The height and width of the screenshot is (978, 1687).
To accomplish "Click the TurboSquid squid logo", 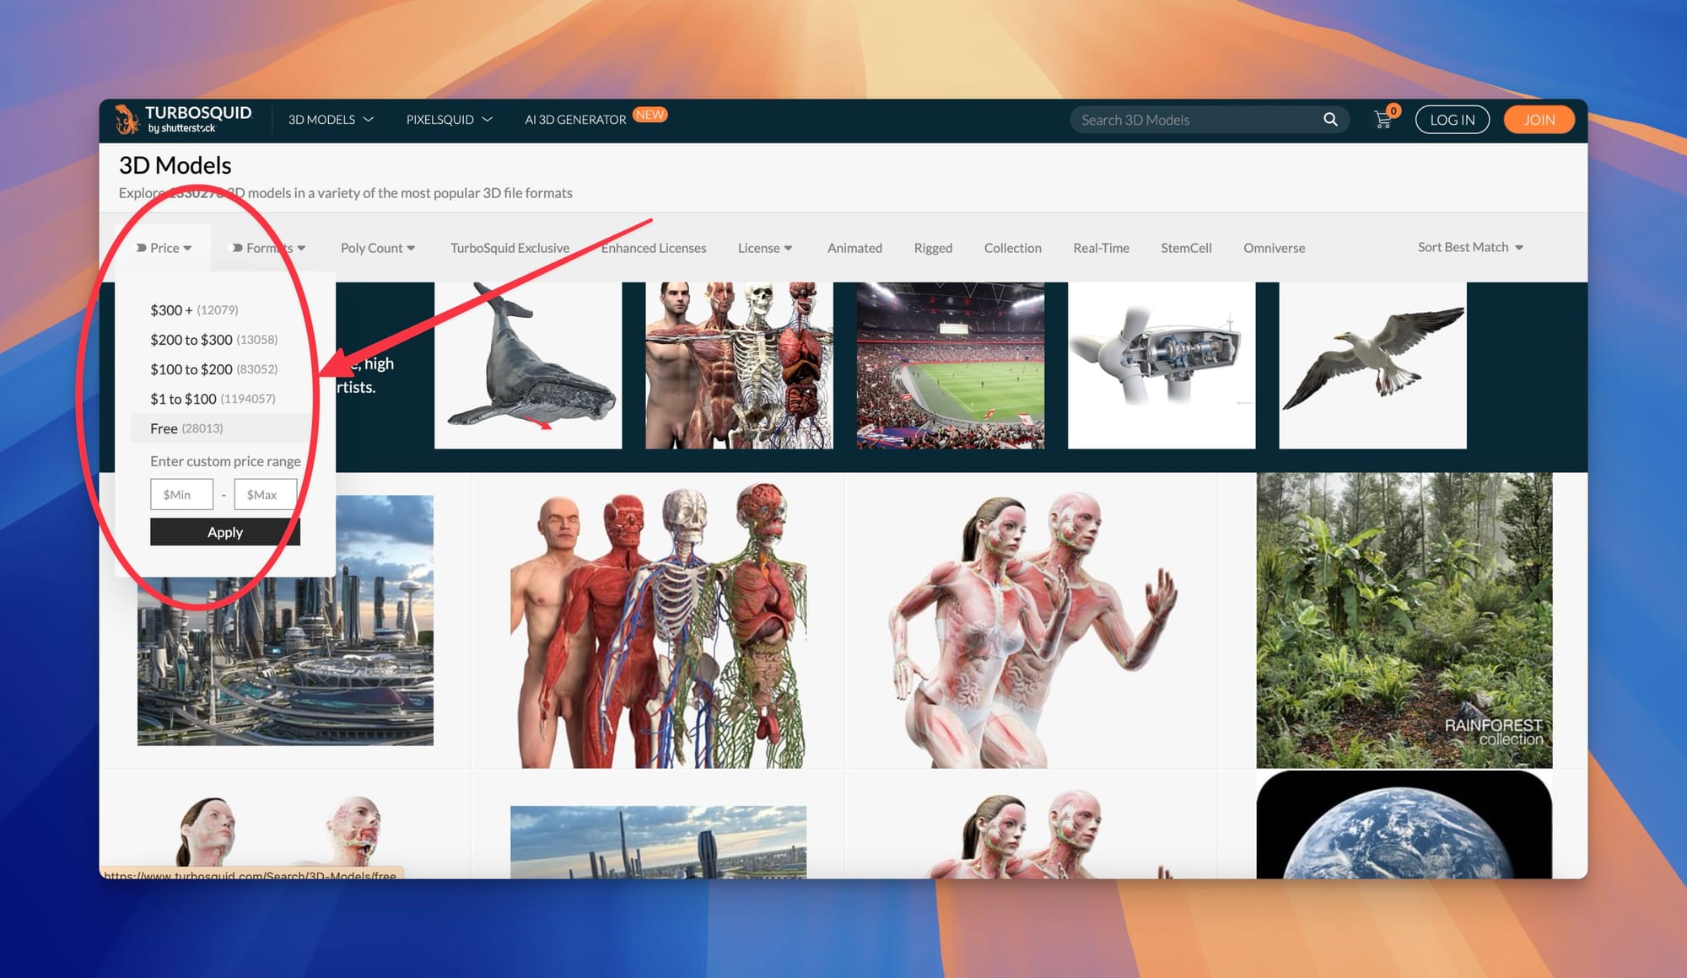I will 127,120.
